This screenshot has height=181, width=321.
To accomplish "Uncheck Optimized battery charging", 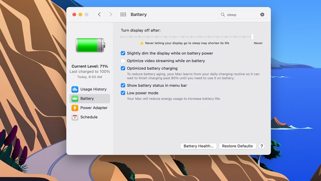I will point(123,68).
